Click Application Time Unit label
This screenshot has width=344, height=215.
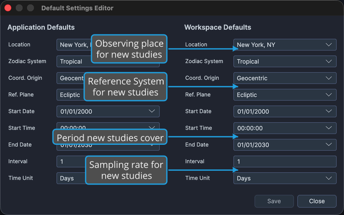[x=21, y=178]
